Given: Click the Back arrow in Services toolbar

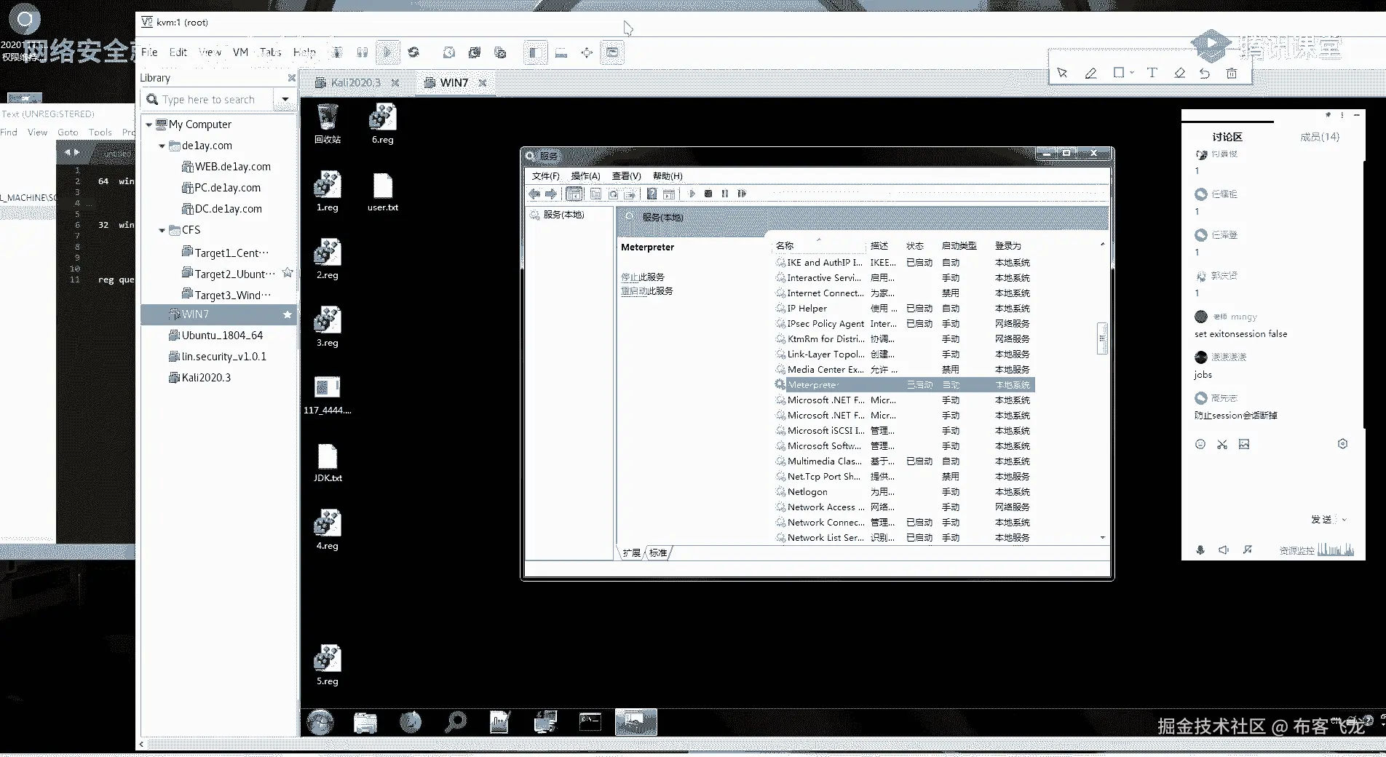Looking at the screenshot, I should (535, 194).
